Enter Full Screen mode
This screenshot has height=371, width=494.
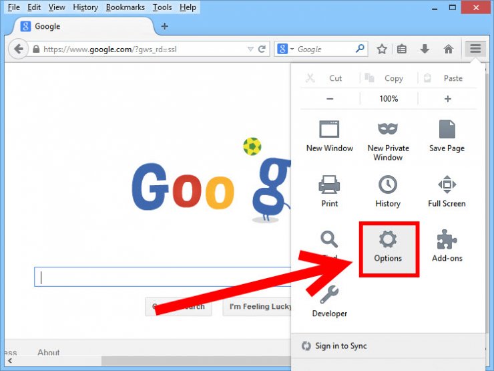pos(447,191)
